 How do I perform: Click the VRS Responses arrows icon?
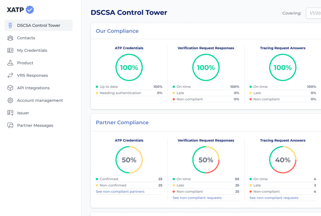pyautogui.click(x=10, y=75)
